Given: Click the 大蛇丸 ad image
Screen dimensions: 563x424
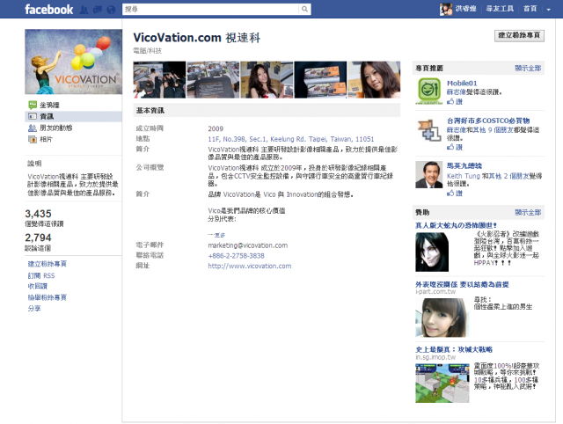Looking at the screenshot, I should pyautogui.click(x=432, y=252).
